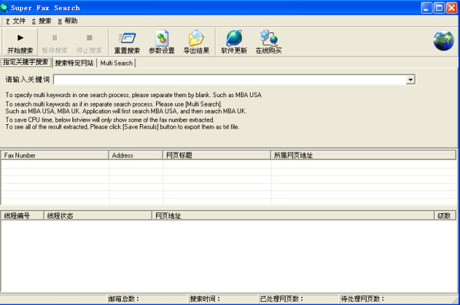This screenshot has height=305, width=460.
Task: Click the 线程状态 column header
Action: 97,216
